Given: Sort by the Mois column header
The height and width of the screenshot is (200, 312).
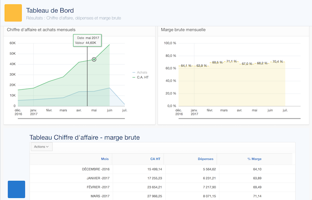Looking at the screenshot, I should coord(105,159).
